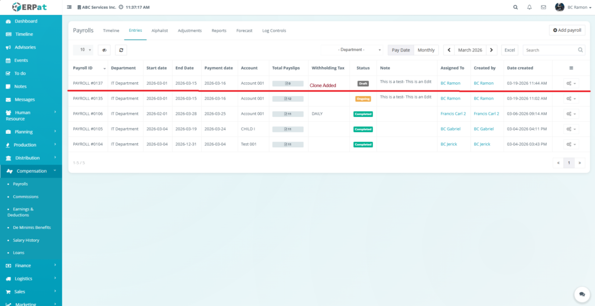The height and width of the screenshot is (306, 595).
Task: Click the hamburger menu icon beside ABC Services
Action: pos(70,7)
